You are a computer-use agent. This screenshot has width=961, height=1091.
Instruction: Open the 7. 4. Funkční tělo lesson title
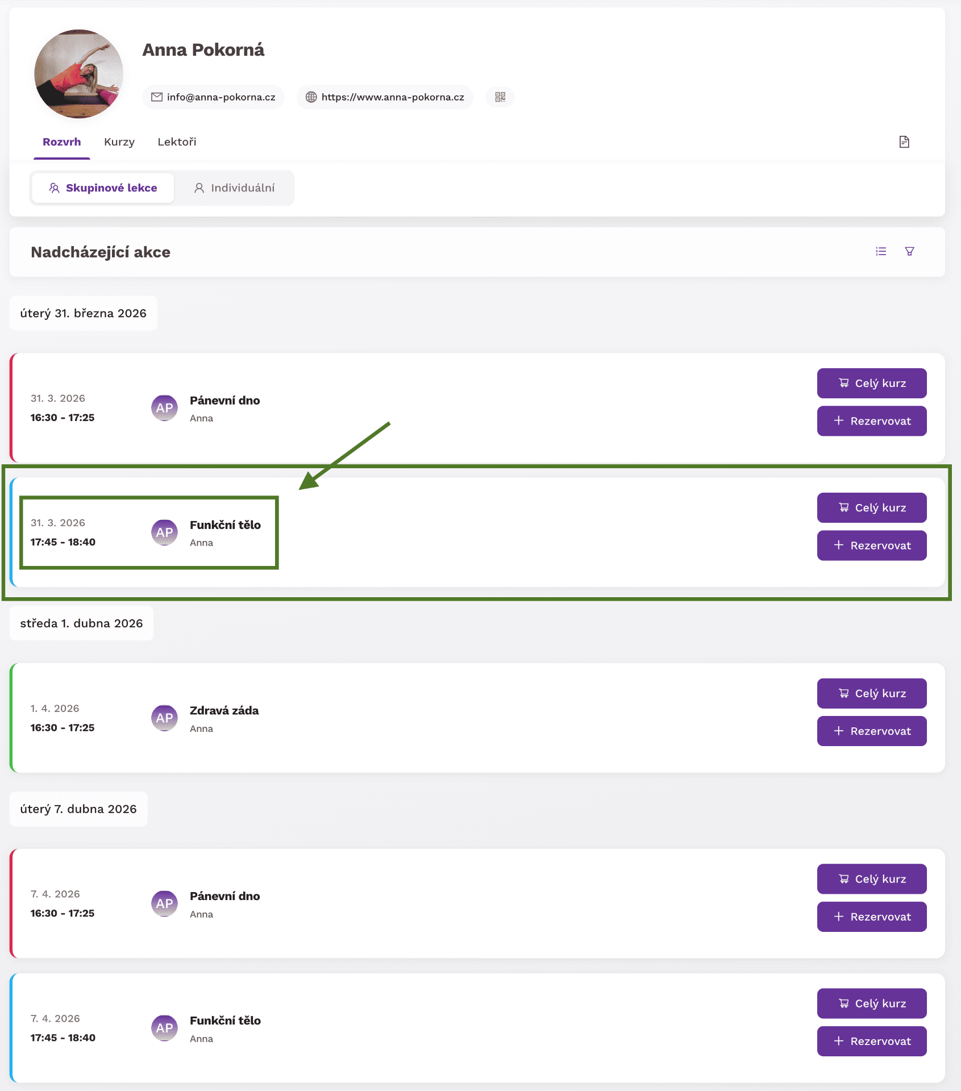(225, 1021)
